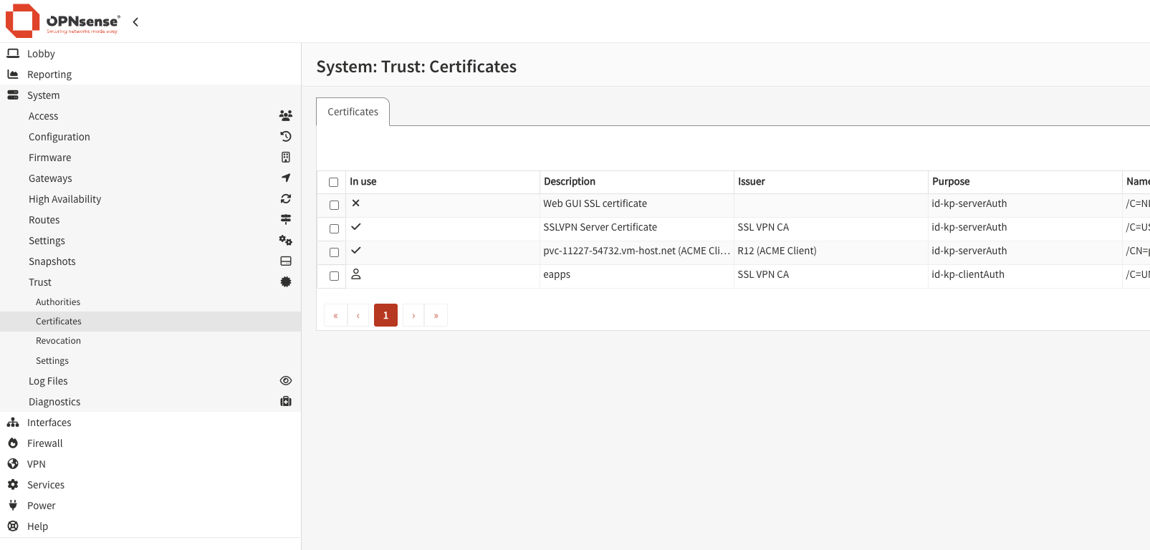1150x550 pixels.
Task: Check the Web GUI SSL certificate row
Action: 334,206
